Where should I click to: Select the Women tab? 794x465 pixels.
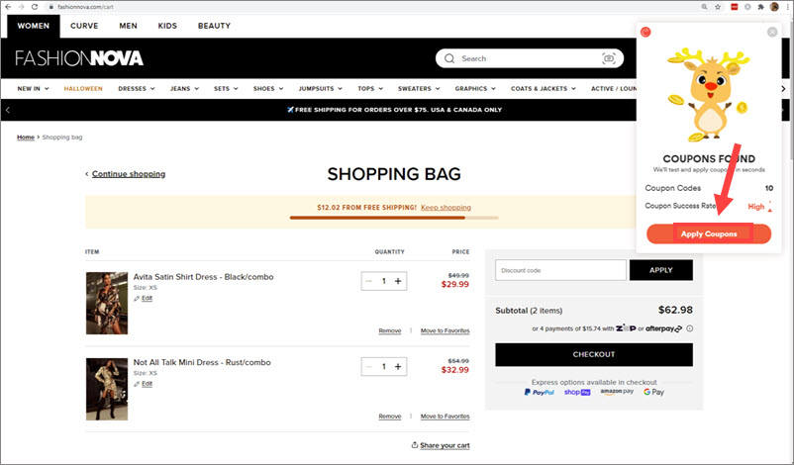[x=34, y=26]
